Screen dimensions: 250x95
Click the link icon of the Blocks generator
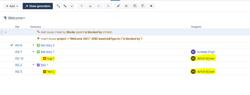click(x=38, y=32)
